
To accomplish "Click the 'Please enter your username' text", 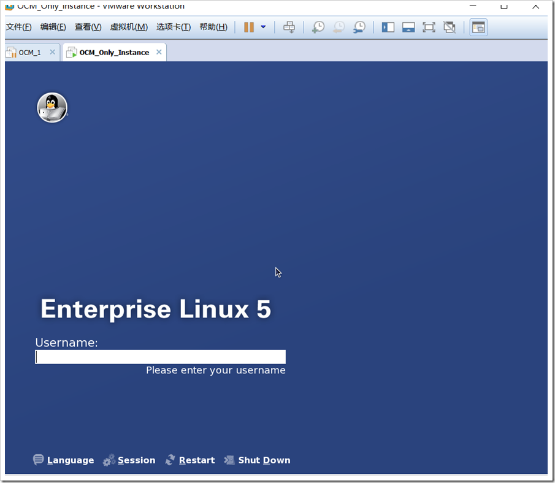I will (215, 370).
